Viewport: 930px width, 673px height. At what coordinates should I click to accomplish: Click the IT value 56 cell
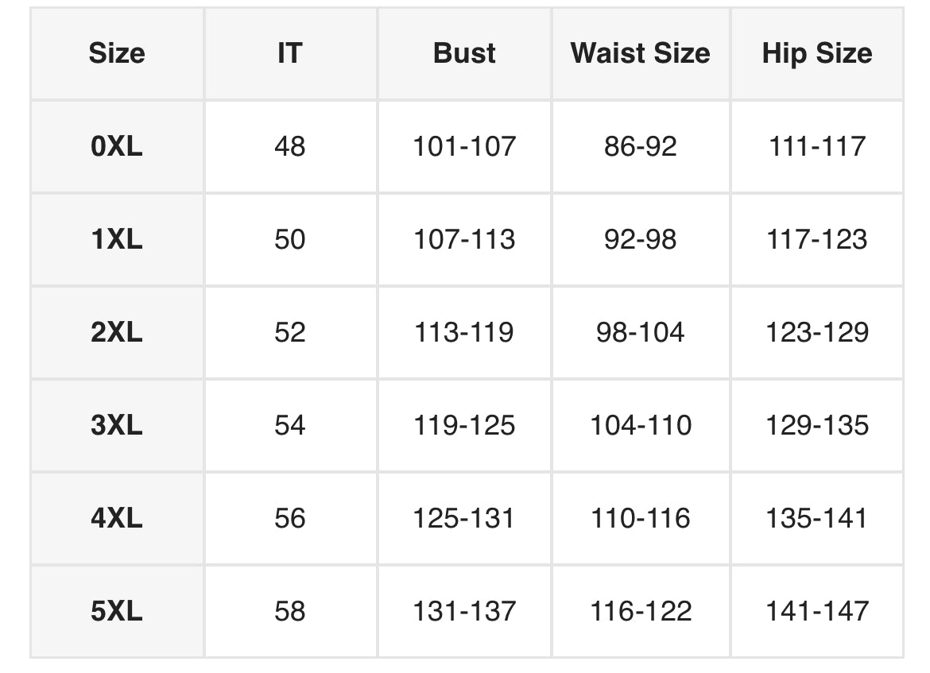coord(289,518)
